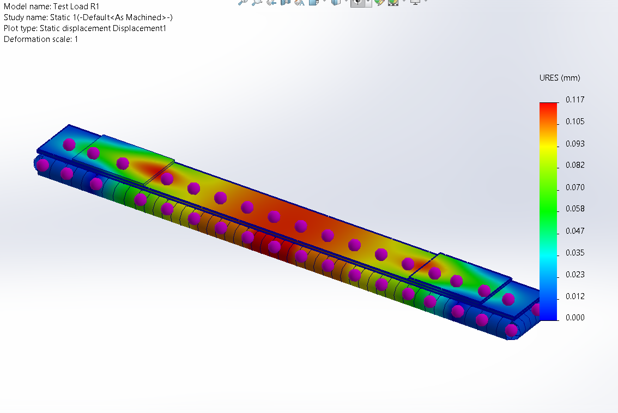This screenshot has height=413, width=618.
Task: Return to the Previous View
Action: click(x=271, y=2)
